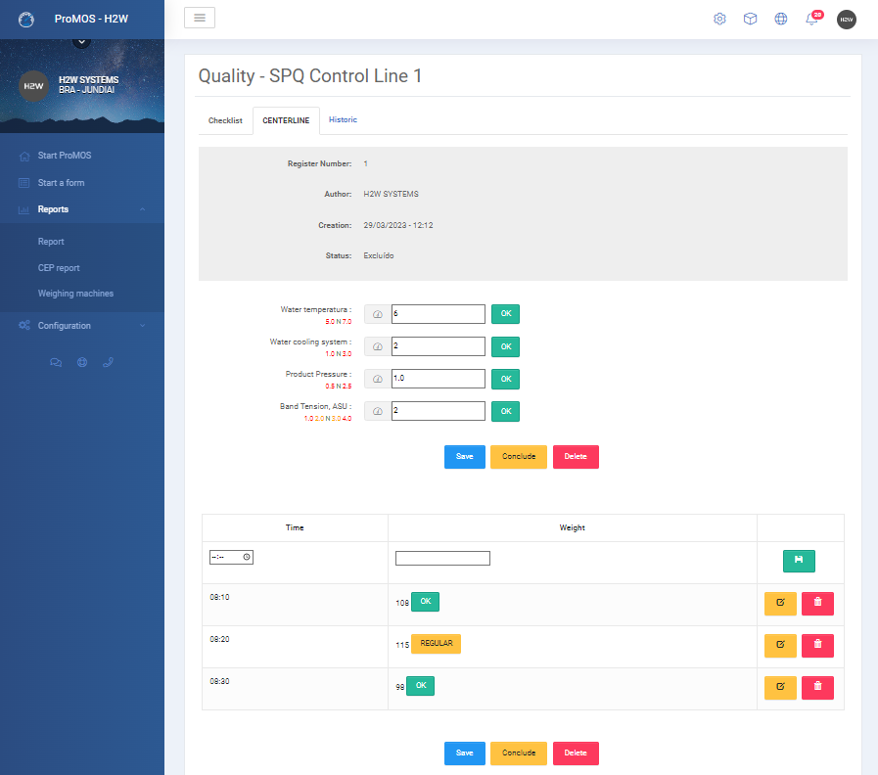Click the green save row icon button

point(799,561)
